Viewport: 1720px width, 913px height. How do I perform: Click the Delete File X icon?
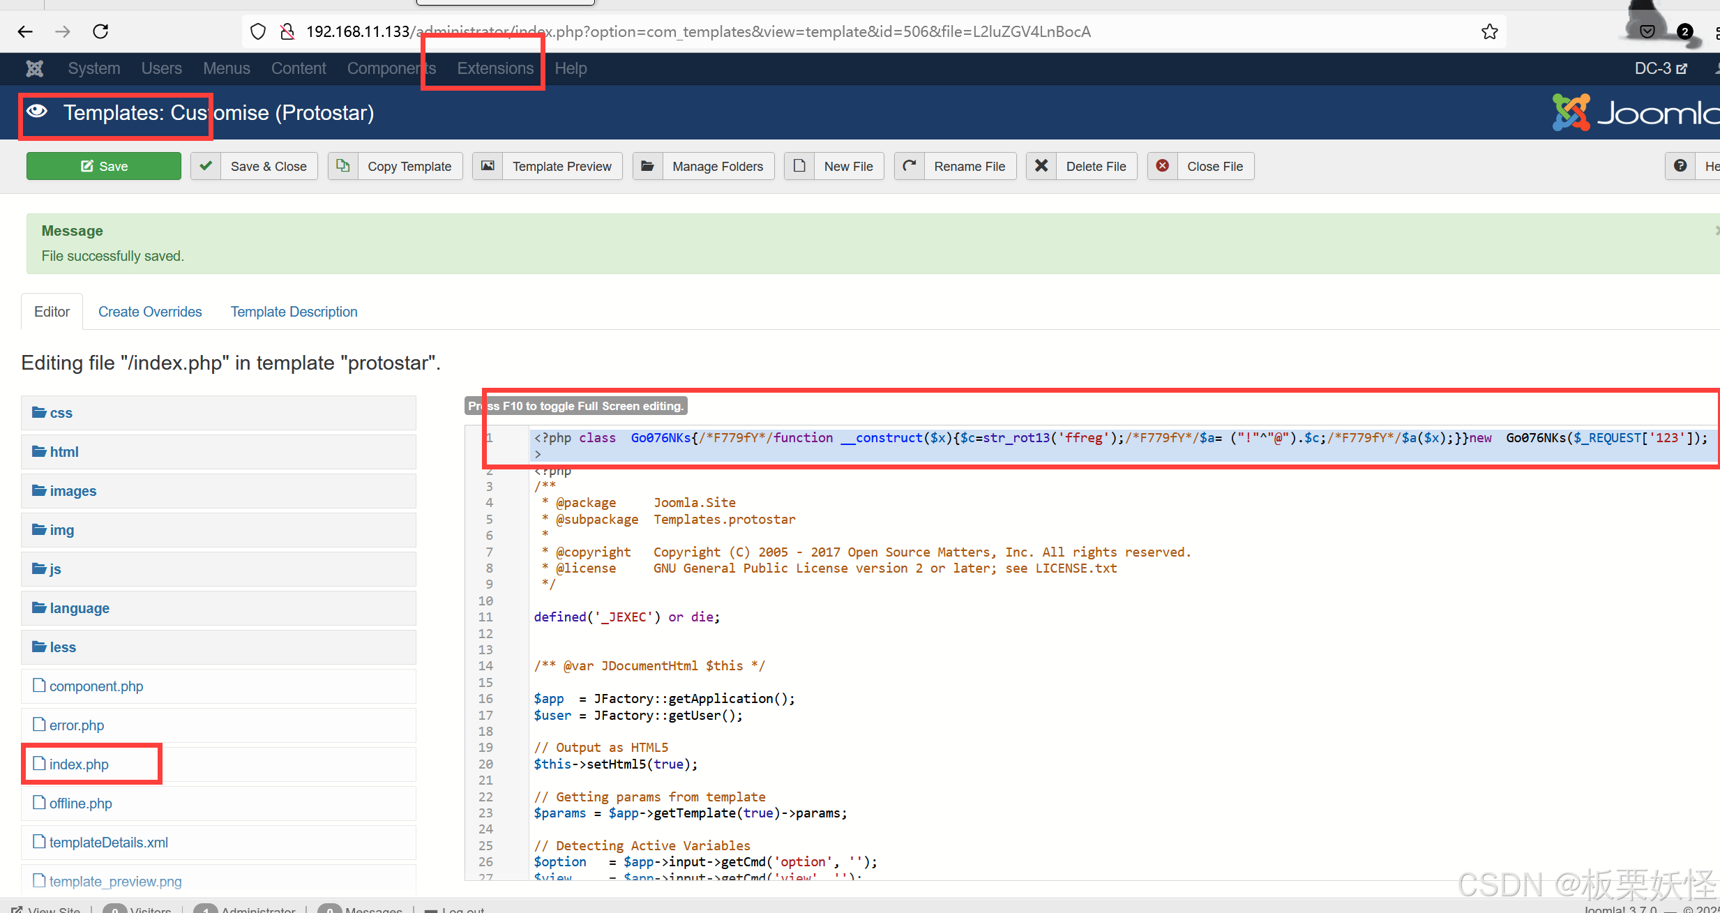pyautogui.click(x=1041, y=166)
